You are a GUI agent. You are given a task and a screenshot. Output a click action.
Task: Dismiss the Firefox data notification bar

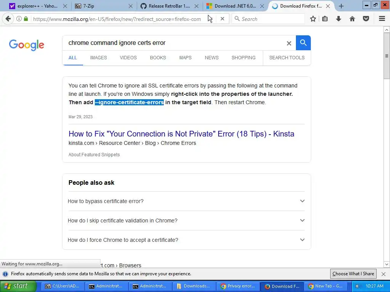383,274
